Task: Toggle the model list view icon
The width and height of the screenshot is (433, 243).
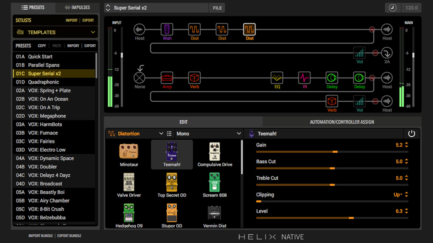Action: tap(169, 134)
